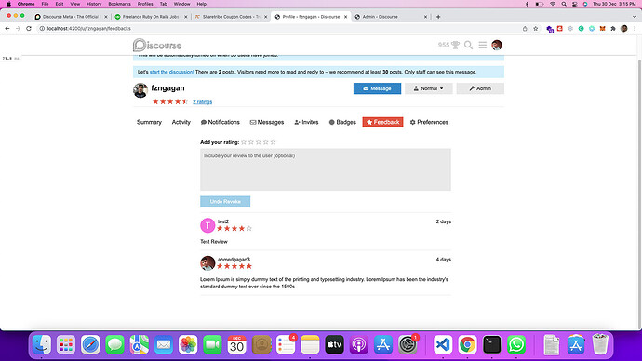Open the 2 ratings link
This screenshot has width=642, height=361.
[202, 102]
